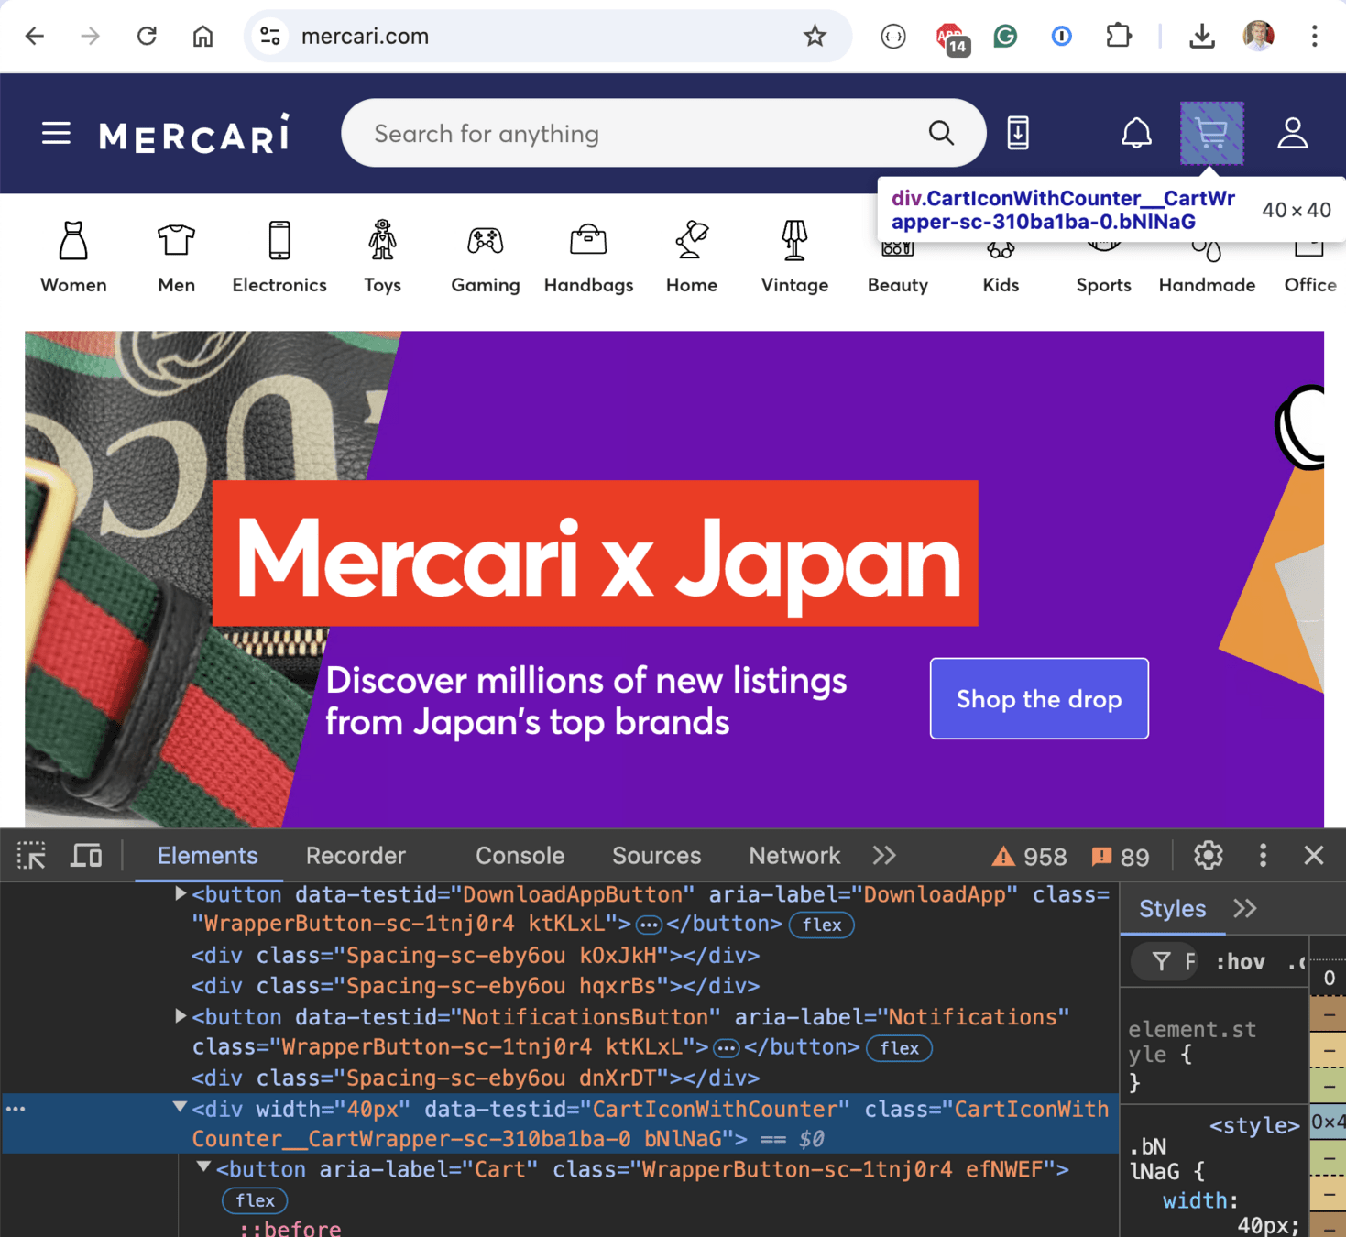Browse the Handbags category
This screenshot has height=1237, width=1346.
(x=588, y=257)
